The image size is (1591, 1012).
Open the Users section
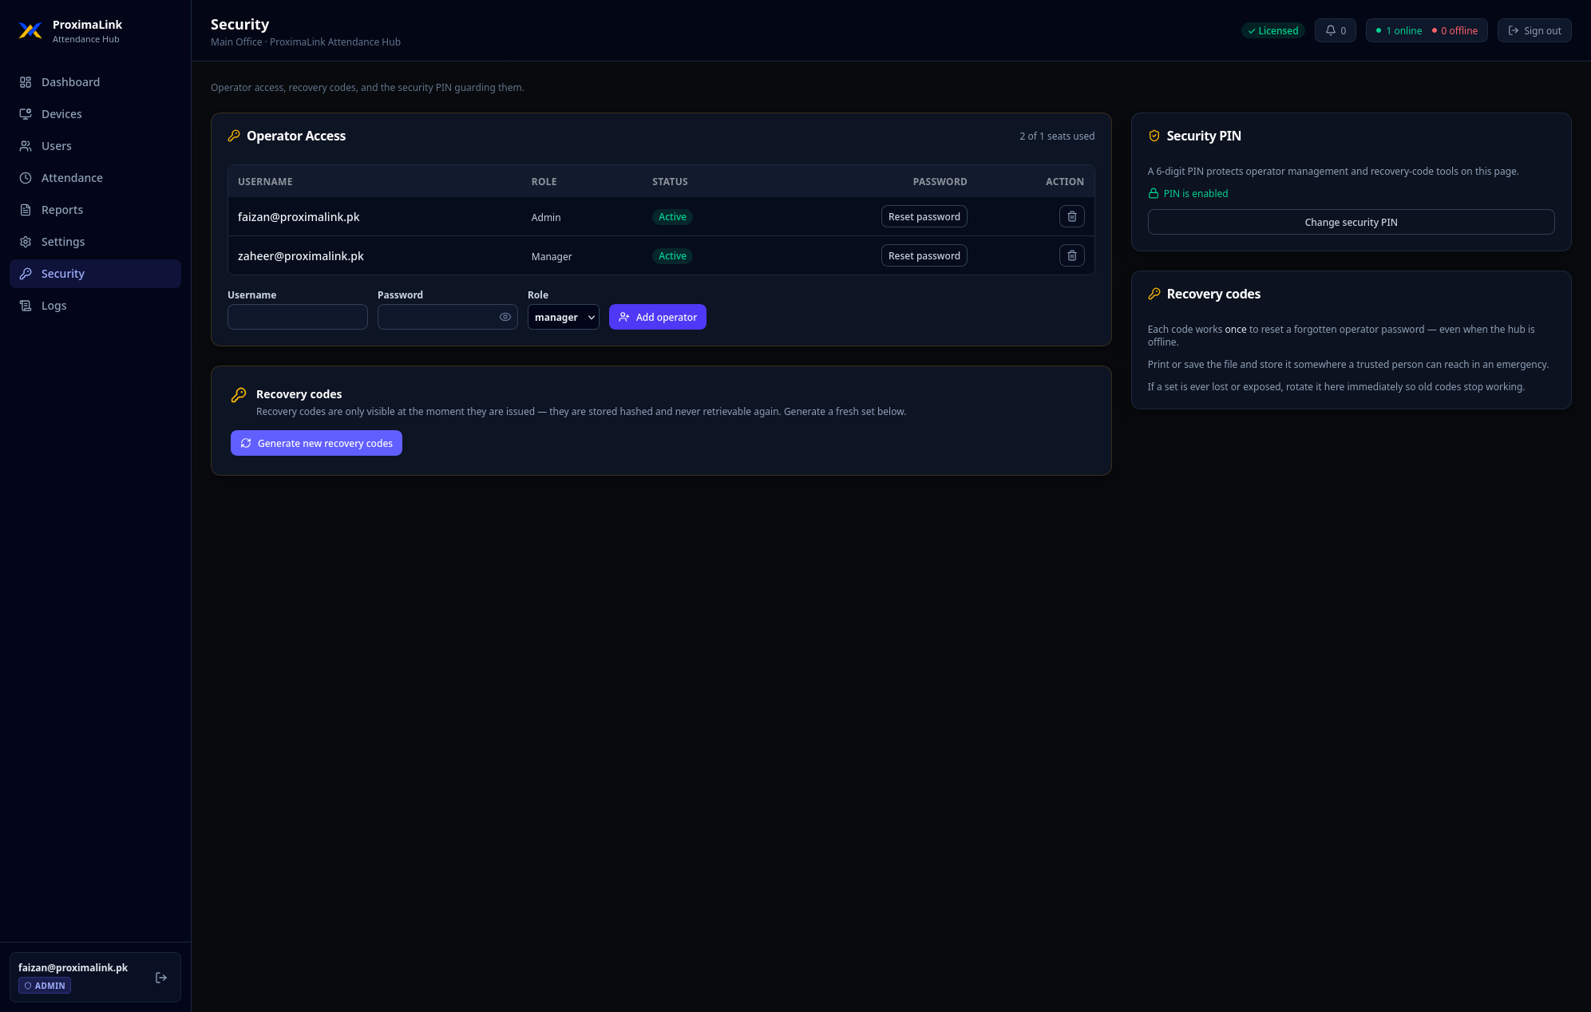pyautogui.click(x=95, y=146)
